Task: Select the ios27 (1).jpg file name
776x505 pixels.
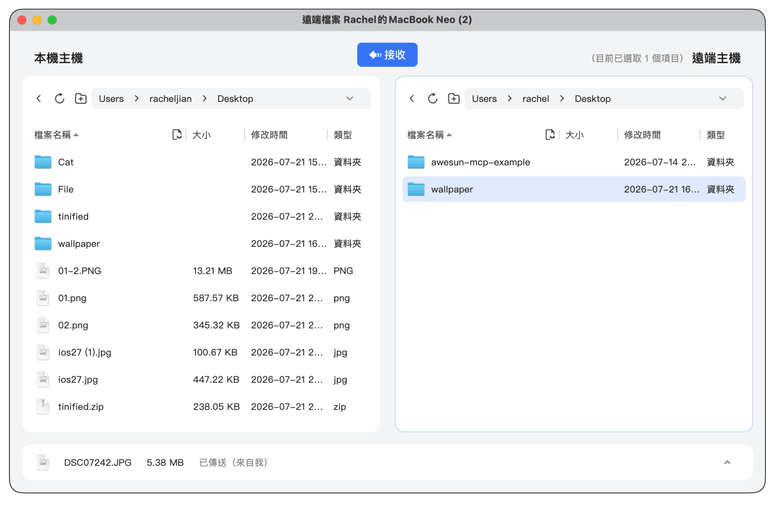Action: [85, 352]
